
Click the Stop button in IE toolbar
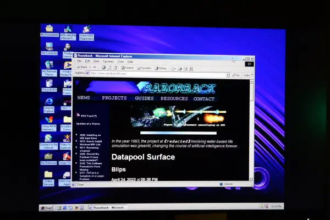coord(103,68)
